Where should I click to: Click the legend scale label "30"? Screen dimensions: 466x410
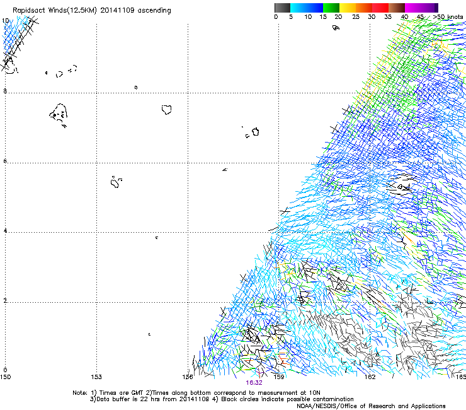(372, 17)
